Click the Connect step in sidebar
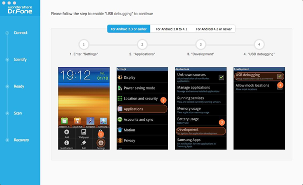Screen dimensions: 303x185 point(21,33)
